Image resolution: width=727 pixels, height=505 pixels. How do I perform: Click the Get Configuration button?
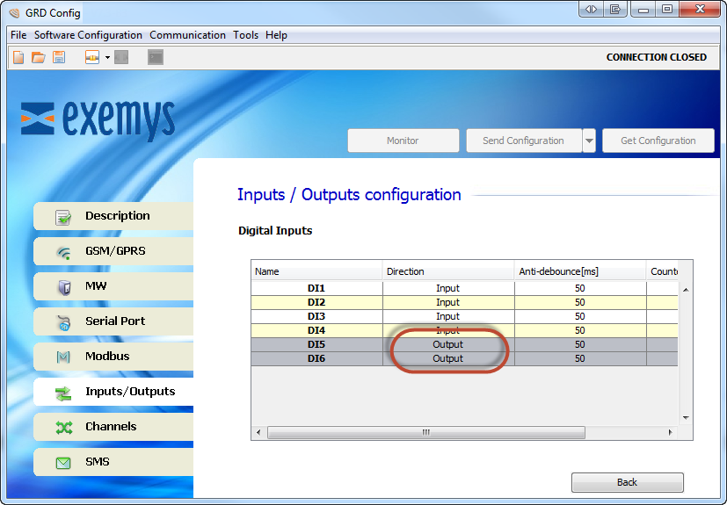click(658, 141)
